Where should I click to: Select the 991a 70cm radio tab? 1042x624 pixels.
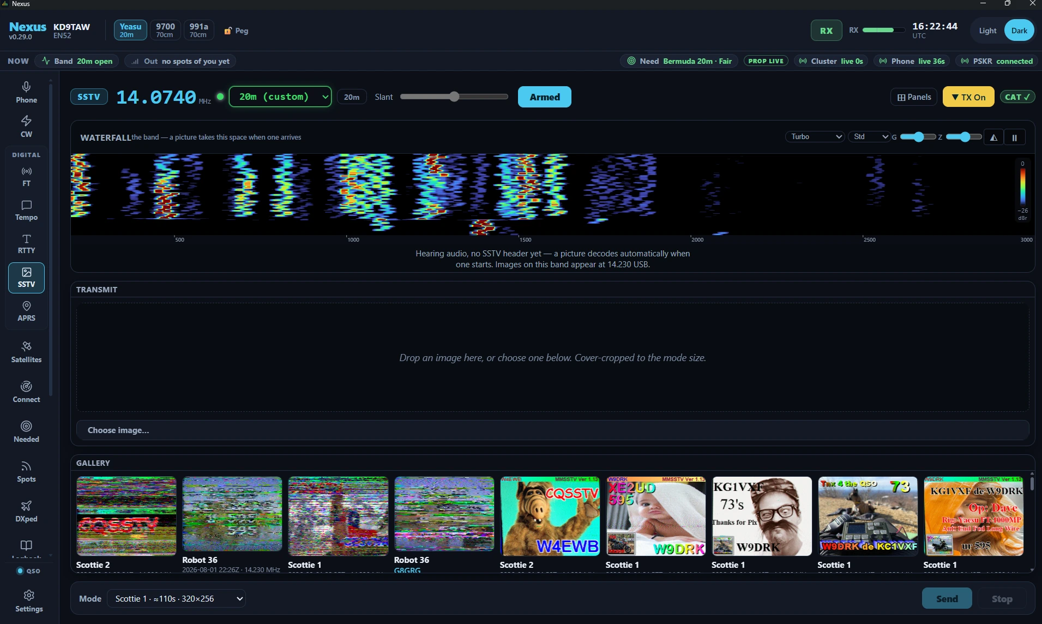pos(198,31)
